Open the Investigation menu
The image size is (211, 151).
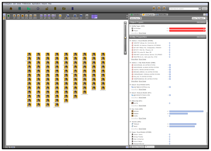tap(8, 4)
